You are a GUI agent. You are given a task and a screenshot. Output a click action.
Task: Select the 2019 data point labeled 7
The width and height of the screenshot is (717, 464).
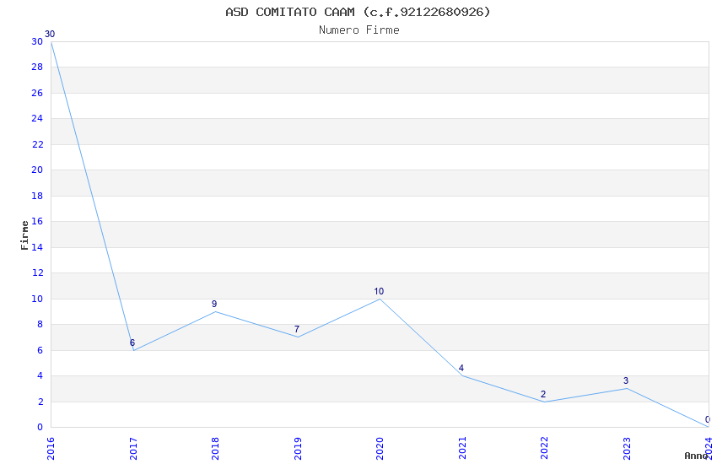click(x=298, y=337)
